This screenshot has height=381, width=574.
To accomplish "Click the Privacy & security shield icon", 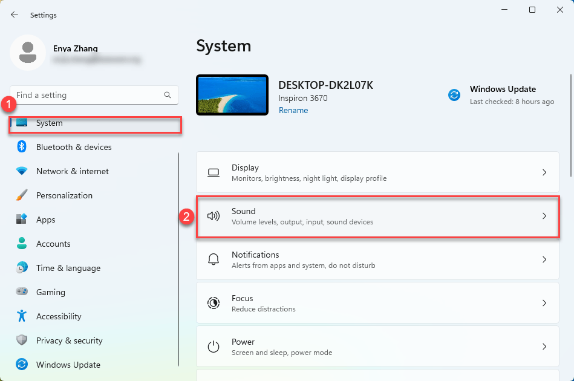I will (22, 340).
